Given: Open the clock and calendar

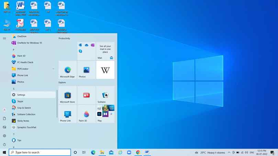Looking at the screenshot, I should 262,153.
